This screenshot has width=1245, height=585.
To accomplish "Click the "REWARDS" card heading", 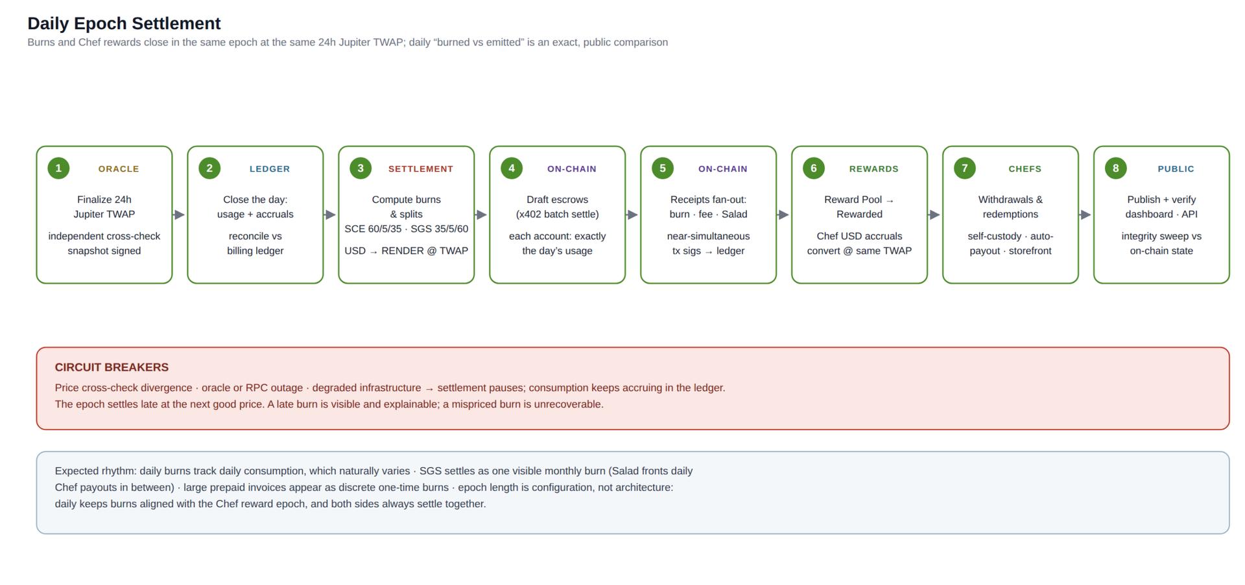I will coord(874,169).
